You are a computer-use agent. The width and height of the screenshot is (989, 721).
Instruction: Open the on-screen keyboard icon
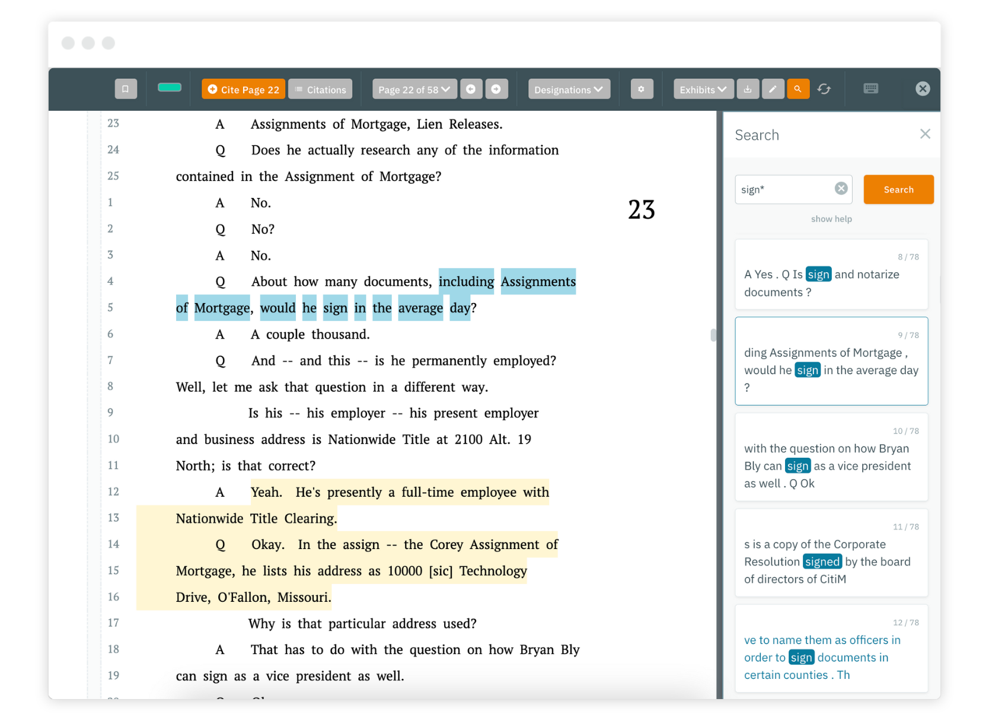point(870,88)
